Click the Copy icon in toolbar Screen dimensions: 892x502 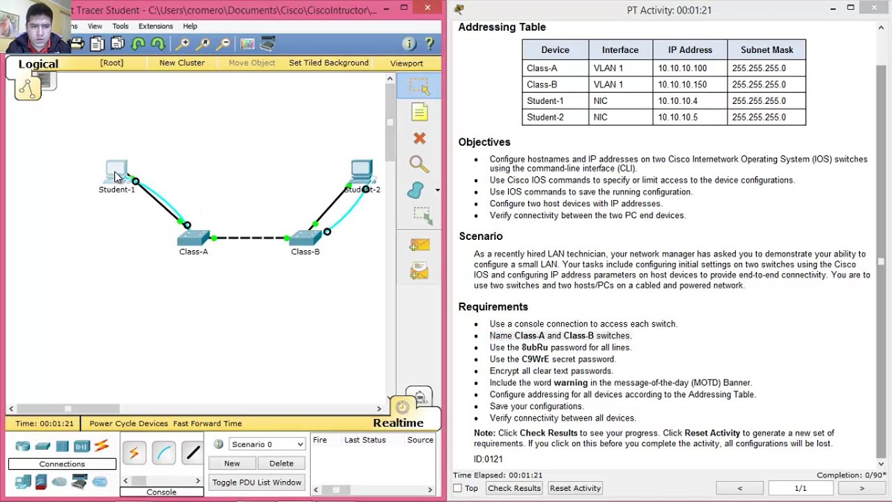click(97, 44)
